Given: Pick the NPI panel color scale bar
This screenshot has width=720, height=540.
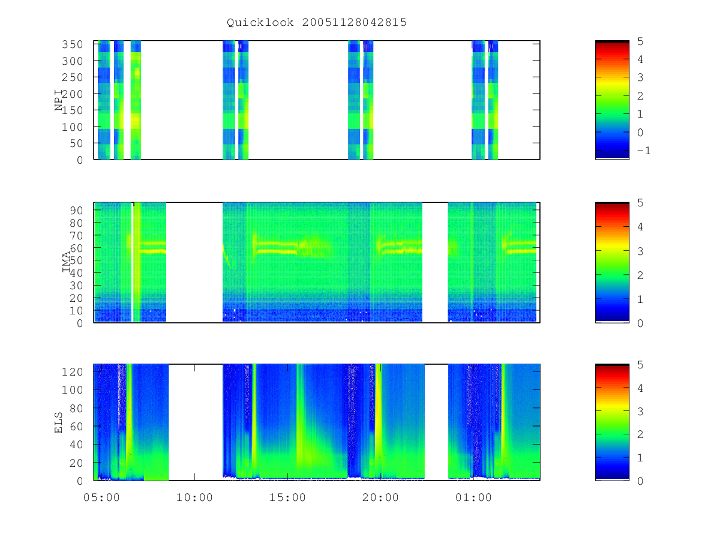Looking at the screenshot, I should (612, 100).
